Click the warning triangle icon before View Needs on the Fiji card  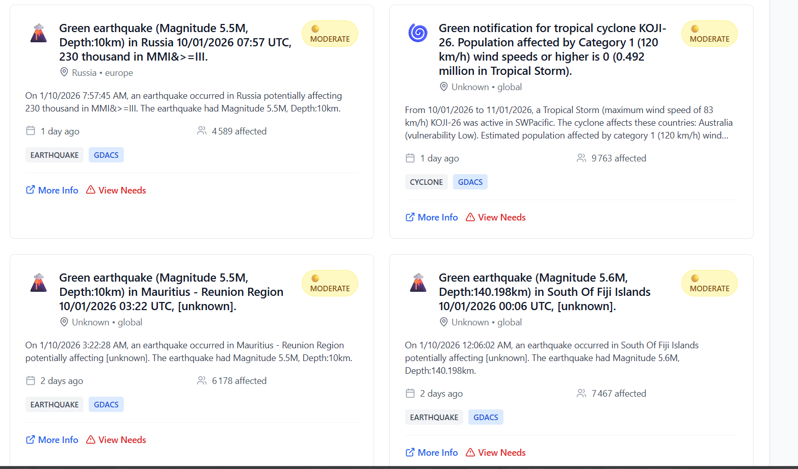(x=470, y=452)
